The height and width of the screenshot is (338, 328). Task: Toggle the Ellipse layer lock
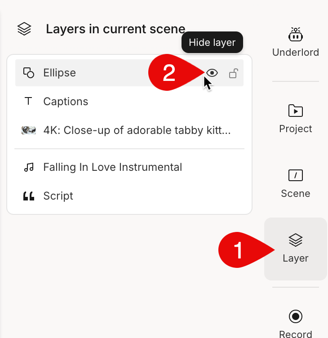click(233, 73)
